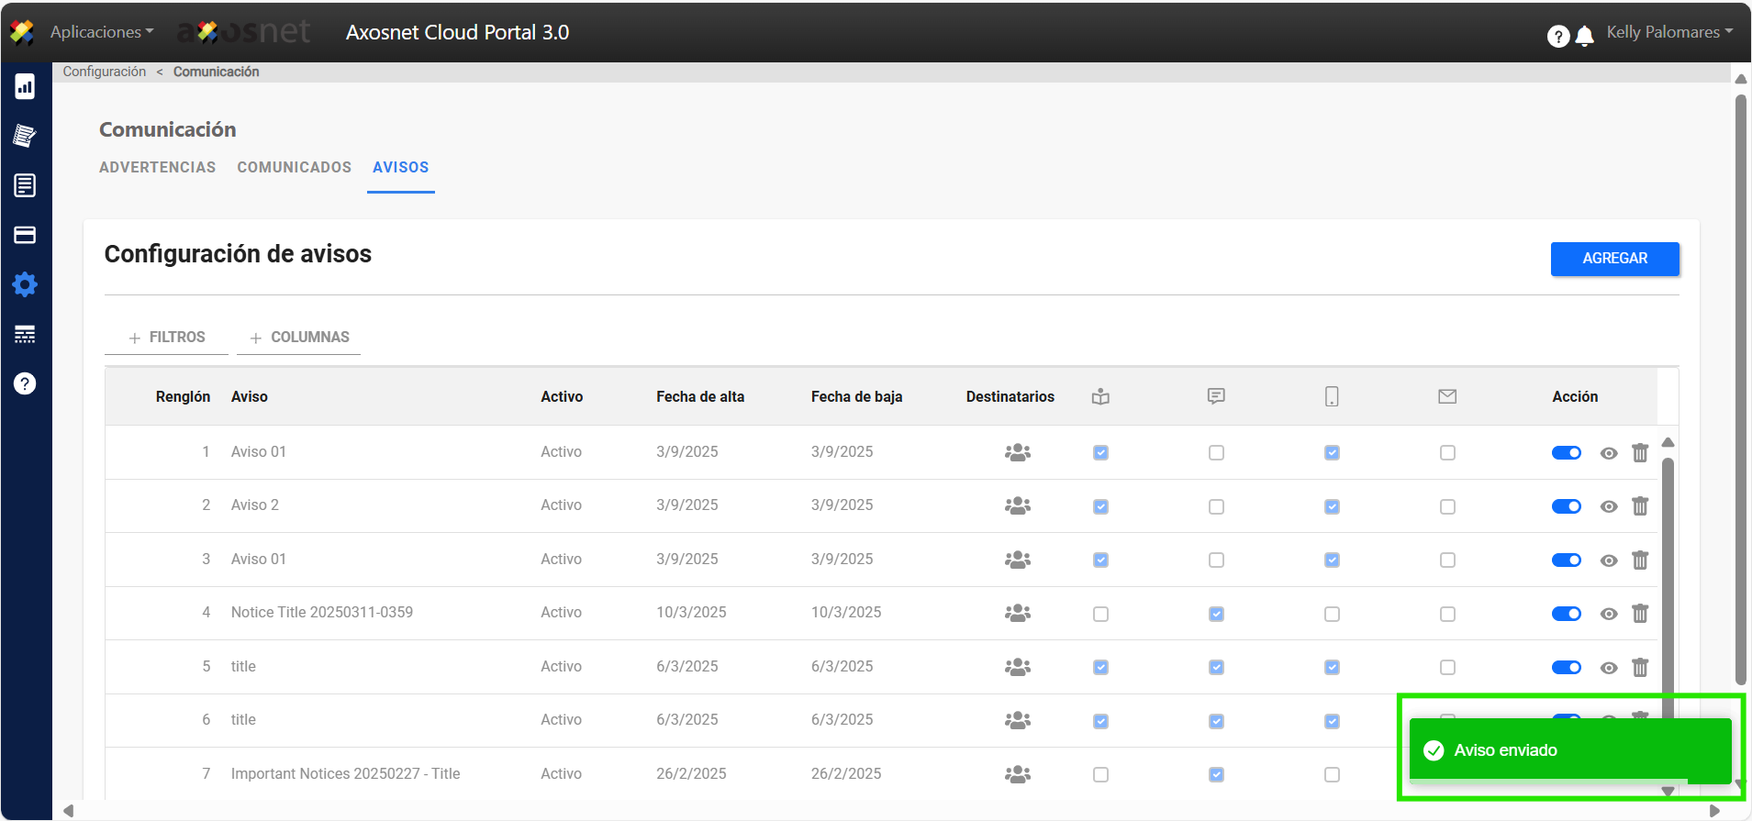Expand the FILTROS panel
Viewport: 1752px width, 821px height.
[167, 338]
